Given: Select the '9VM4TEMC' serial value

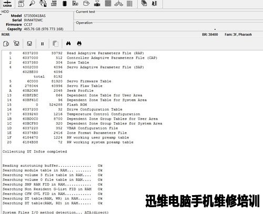Looking at the screenshot, I should pyautogui.click(x=33, y=20).
